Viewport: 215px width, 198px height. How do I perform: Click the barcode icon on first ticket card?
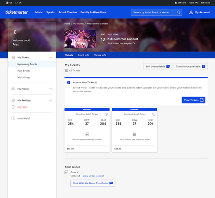click(x=87, y=134)
